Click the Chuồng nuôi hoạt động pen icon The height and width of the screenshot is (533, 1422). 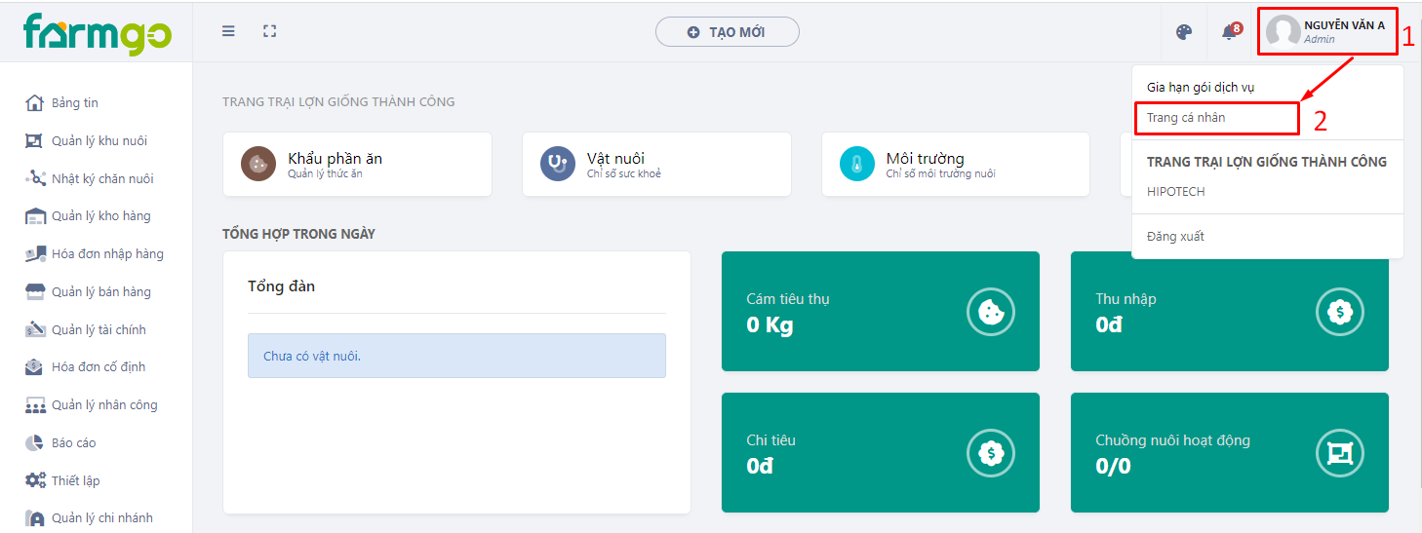[x=1340, y=453]
